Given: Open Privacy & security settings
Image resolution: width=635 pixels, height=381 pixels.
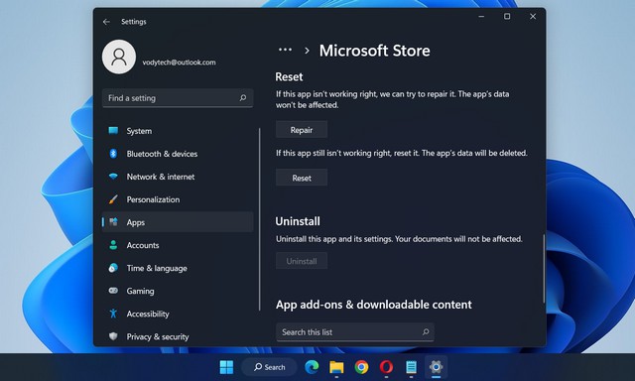Looking at the screenshot, I should click(x=178, y=337).
